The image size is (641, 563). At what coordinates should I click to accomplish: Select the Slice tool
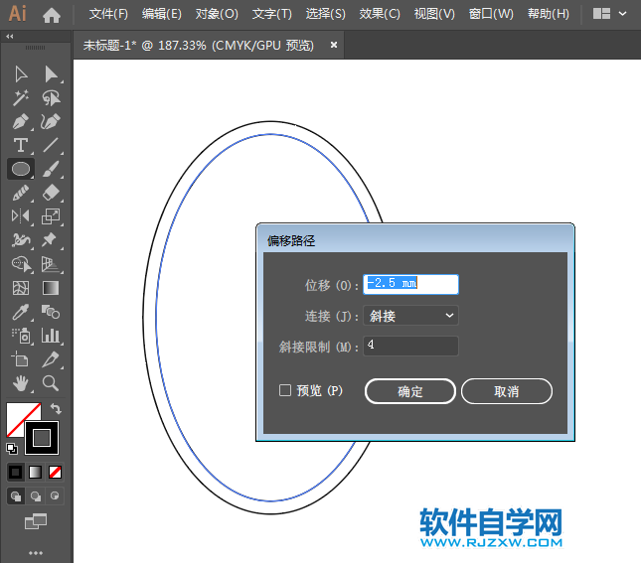point(51,359)
